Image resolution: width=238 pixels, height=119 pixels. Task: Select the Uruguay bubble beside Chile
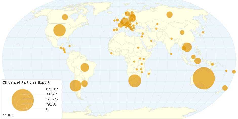(85, 83)
